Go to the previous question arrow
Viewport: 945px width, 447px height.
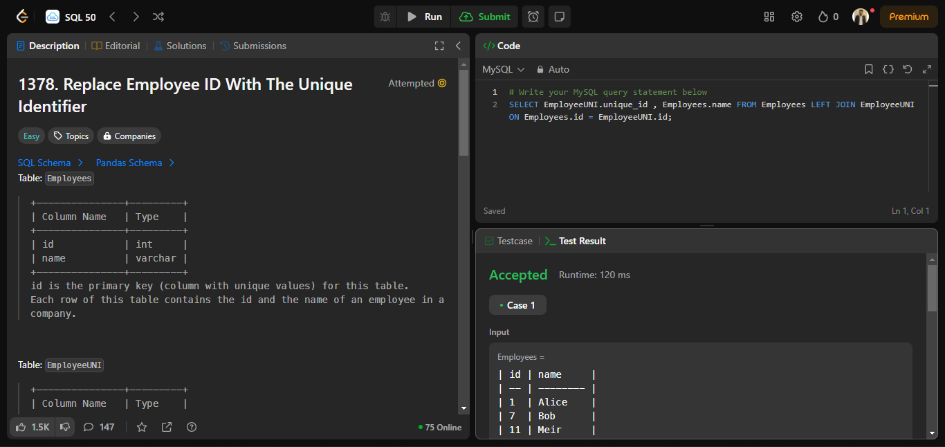tap(113, 17)
